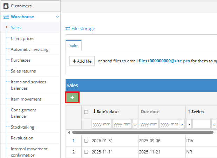Image resolution: width=217 pixels, height=158 pixels.
Task: Click the green add new sale button
Action: tap(72, 98)
